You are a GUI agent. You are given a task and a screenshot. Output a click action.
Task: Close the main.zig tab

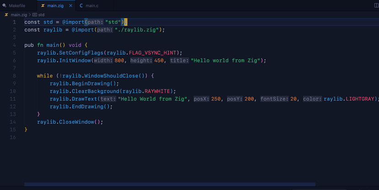tap(70, 5)
